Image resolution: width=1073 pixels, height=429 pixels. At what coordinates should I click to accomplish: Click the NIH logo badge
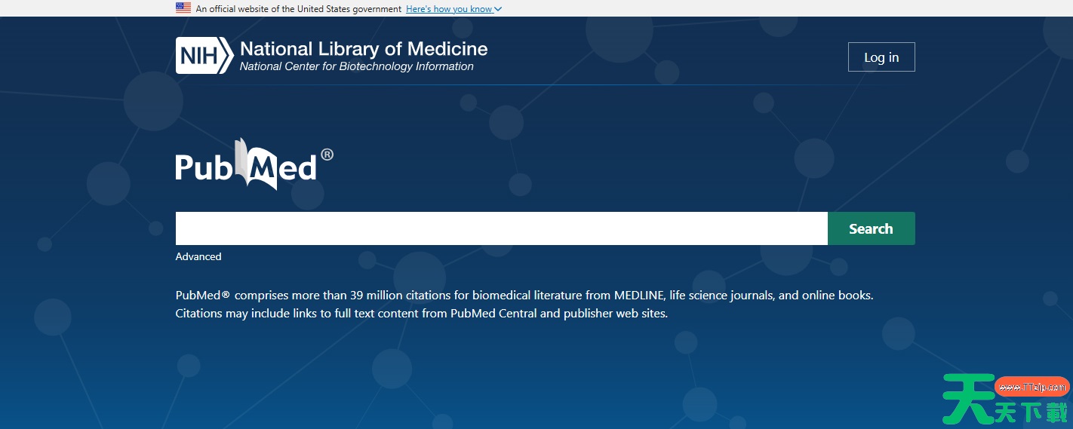(204, 56)
